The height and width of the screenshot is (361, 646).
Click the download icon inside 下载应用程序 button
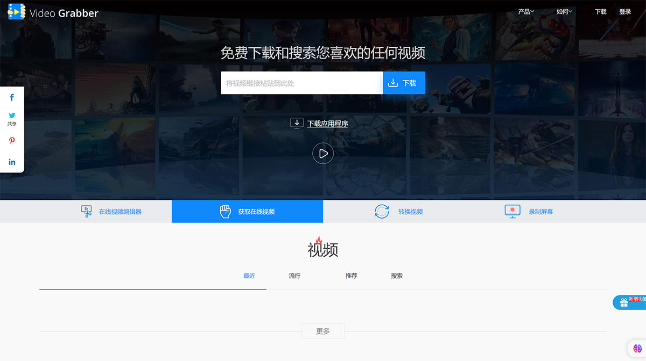pos(297,123)
